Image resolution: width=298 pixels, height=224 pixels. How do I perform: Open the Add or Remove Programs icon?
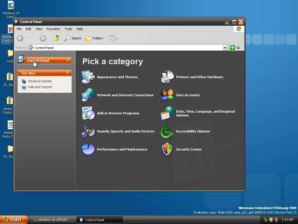(88, 113)
